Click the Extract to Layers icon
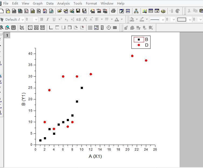Screen dimensions: 203x168 (x=30, y=28)
